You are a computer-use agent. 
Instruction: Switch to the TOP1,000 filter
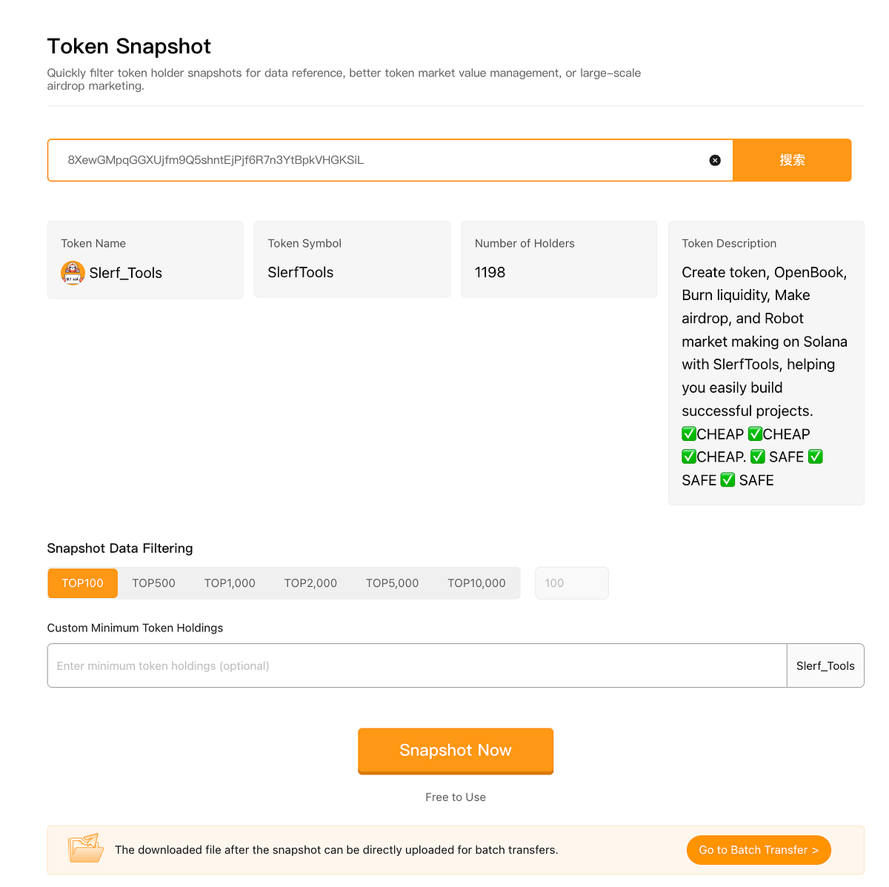pos(230,583)
